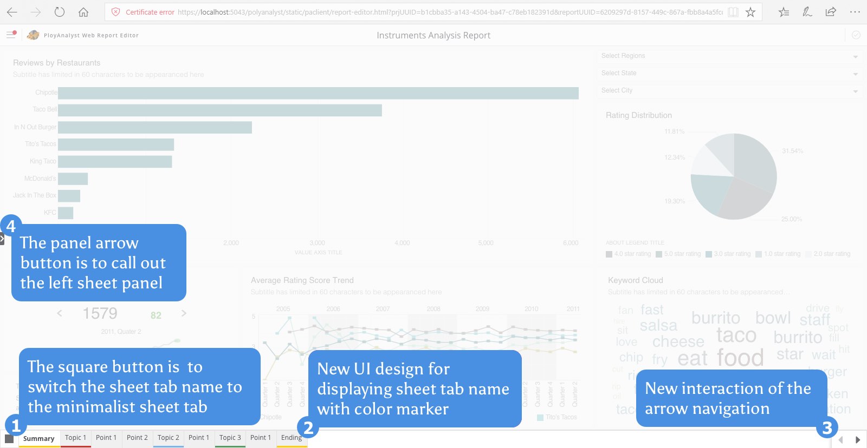Toggle 4.0 star rating legend swatch
Viewport: 867px width, 448px height.
click(x=609, y=254)
